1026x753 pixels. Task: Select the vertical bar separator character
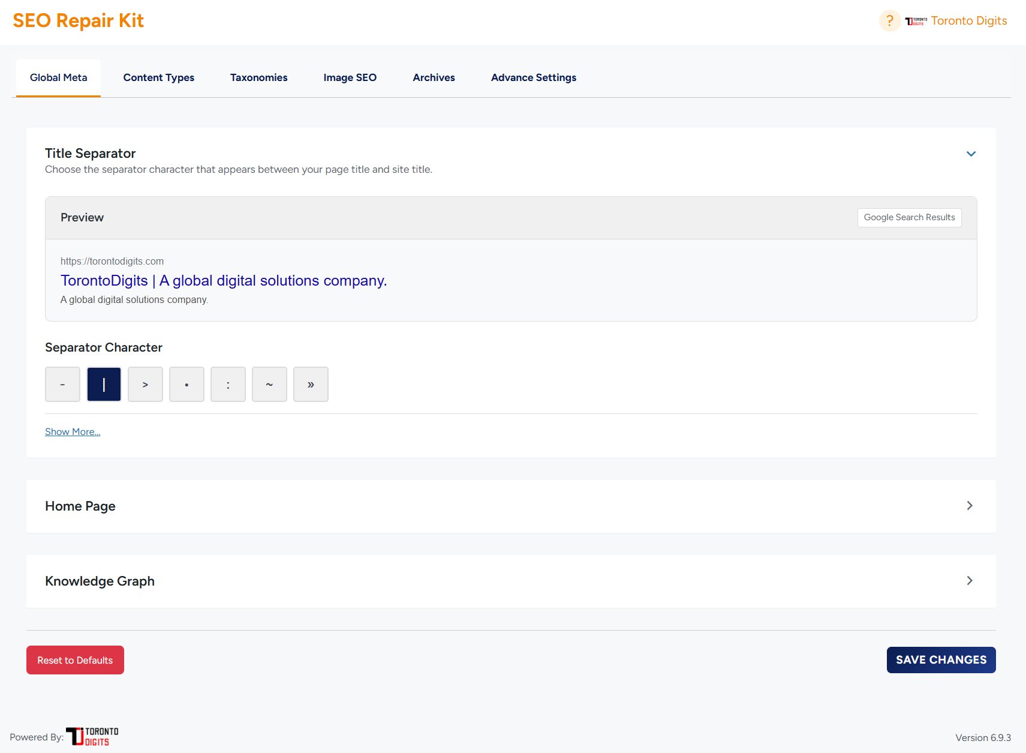coord(104,384)
